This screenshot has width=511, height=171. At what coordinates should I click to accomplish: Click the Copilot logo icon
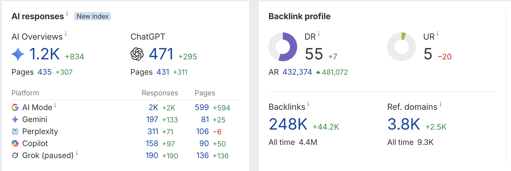tap(15, 143)
